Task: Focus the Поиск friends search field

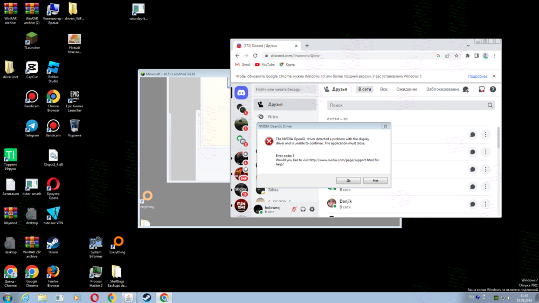Action: [x=411, y=105]
